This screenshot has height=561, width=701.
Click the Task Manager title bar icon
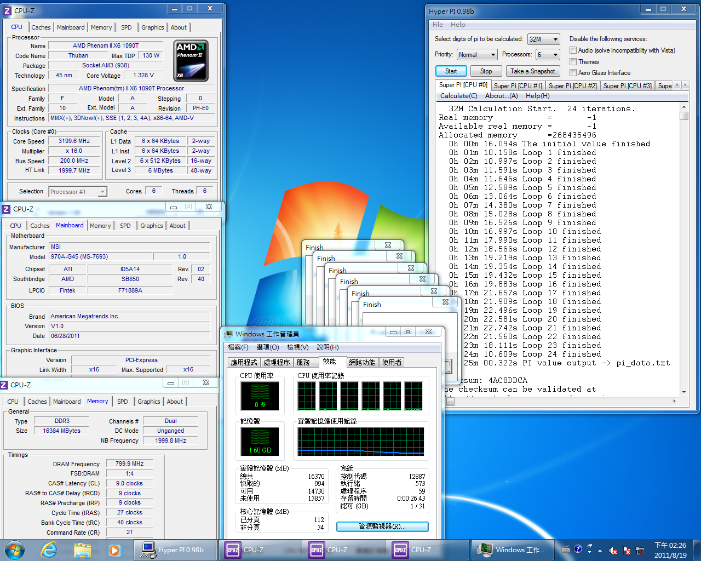point(228,334)
